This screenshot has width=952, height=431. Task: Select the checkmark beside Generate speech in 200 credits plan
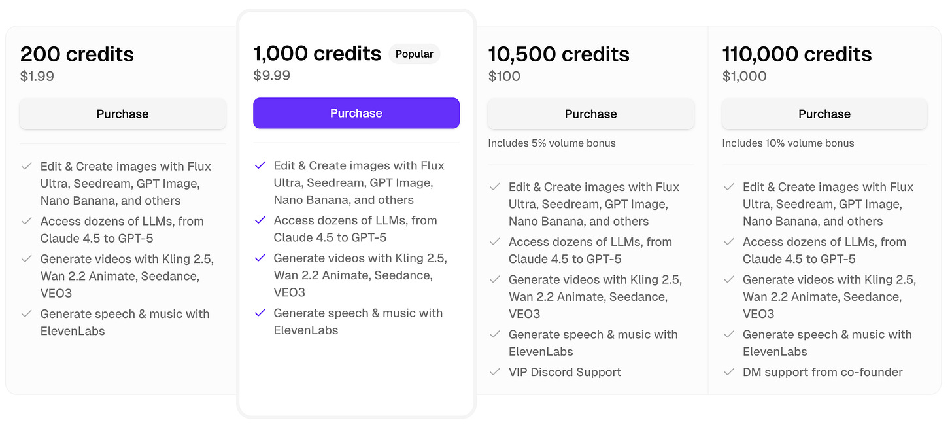[x=26, y=314]
